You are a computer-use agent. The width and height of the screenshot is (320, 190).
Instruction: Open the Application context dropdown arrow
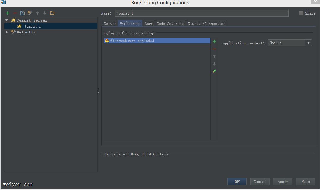[308, 43]
